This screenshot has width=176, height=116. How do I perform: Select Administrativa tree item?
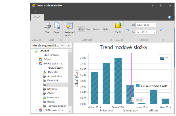tap(55, 76)
